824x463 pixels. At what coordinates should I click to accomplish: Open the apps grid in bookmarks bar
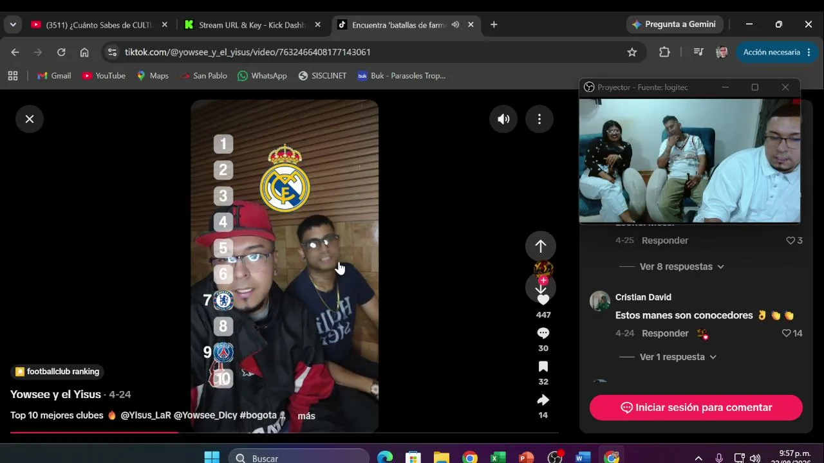[x=13, y=76]
